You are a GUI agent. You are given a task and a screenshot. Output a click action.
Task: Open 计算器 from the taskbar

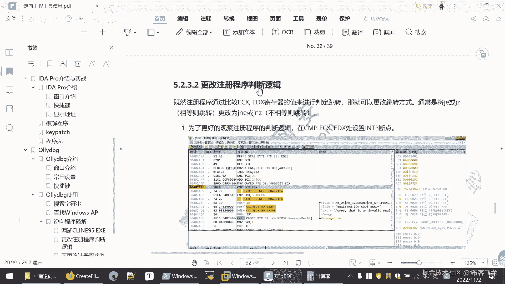(x=319, y=276)
